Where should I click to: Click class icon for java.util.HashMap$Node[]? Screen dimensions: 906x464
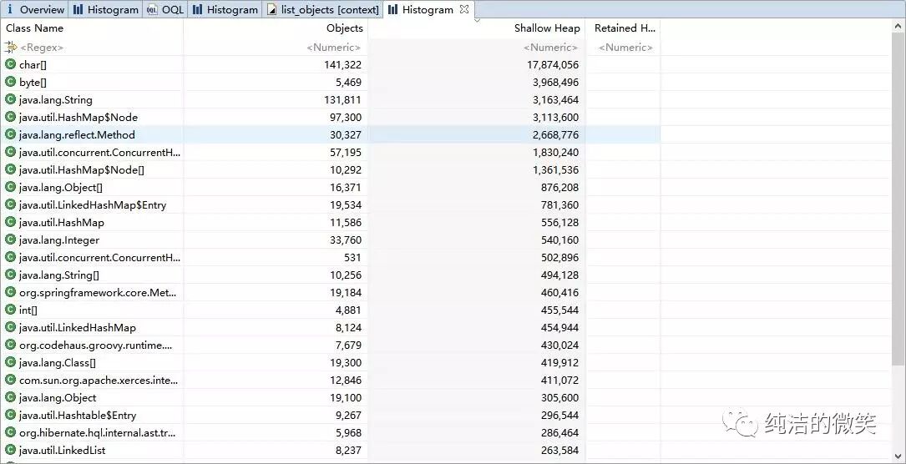coord(10,169)
